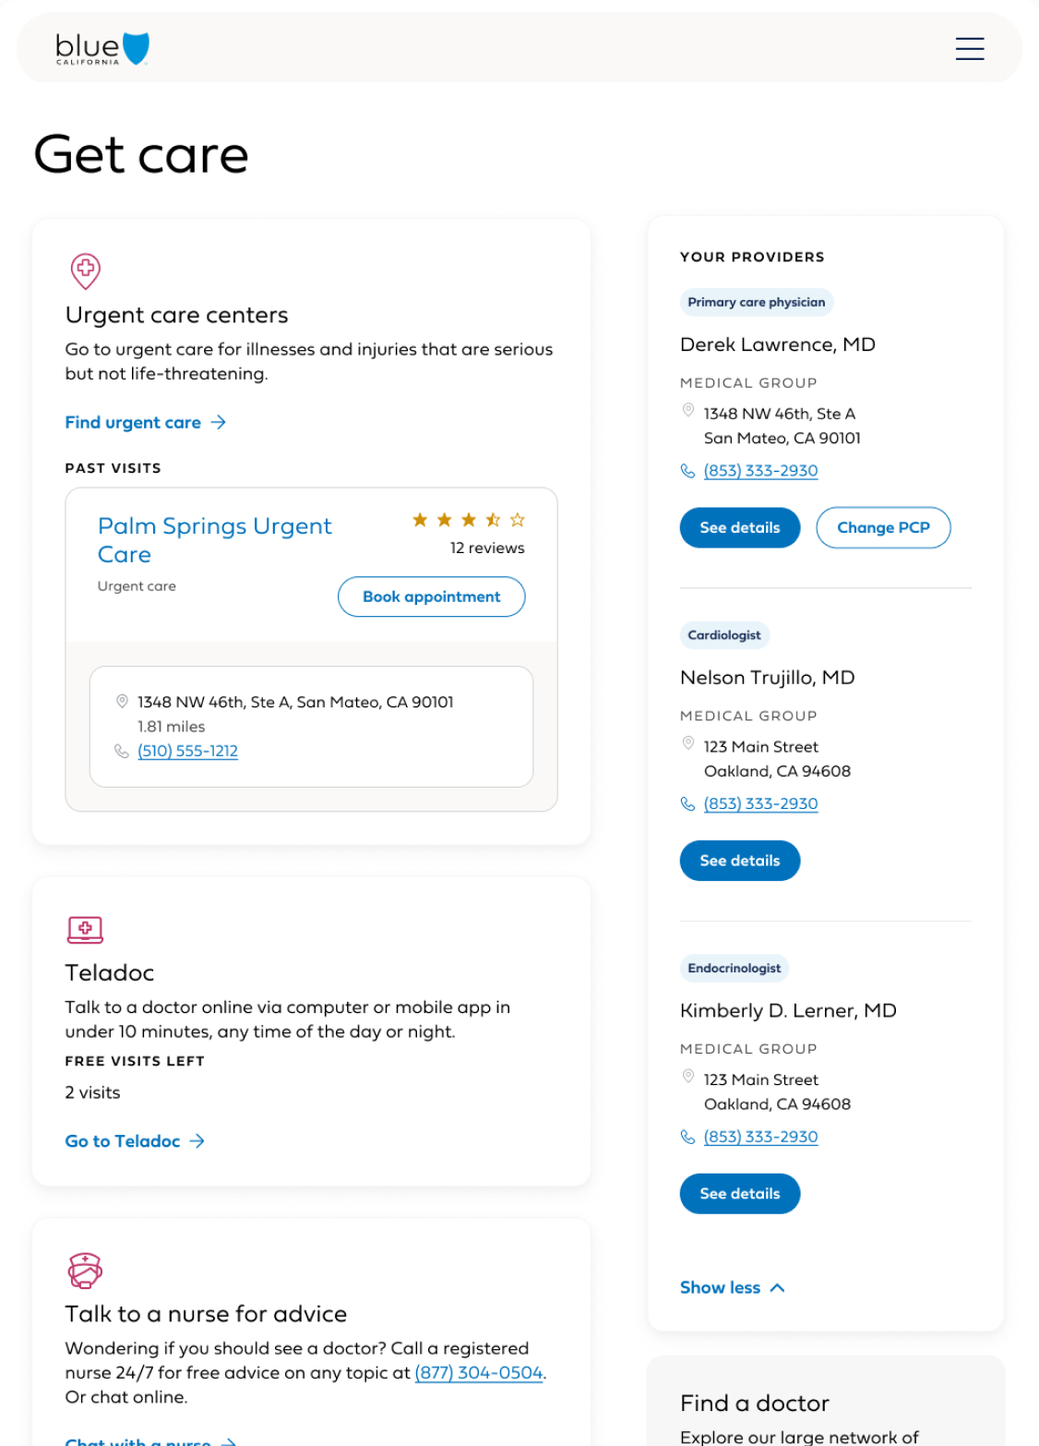Select the Primary care physician tag
This screenshot has width=1039, height=1446.
click(x=756, y=302)
